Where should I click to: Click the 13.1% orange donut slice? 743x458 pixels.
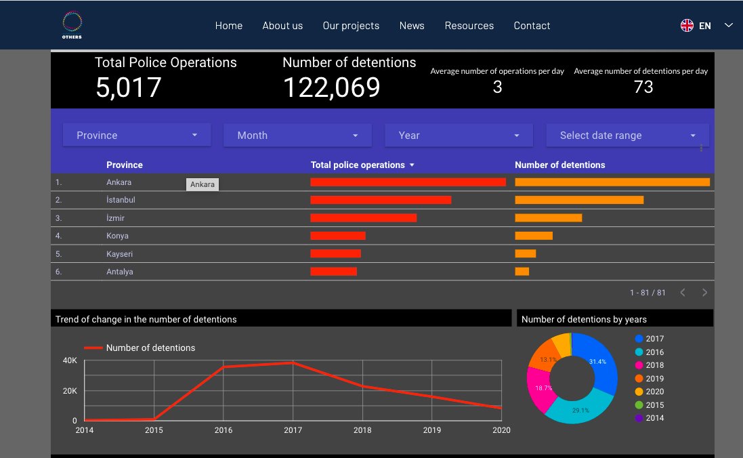(545, 358)
